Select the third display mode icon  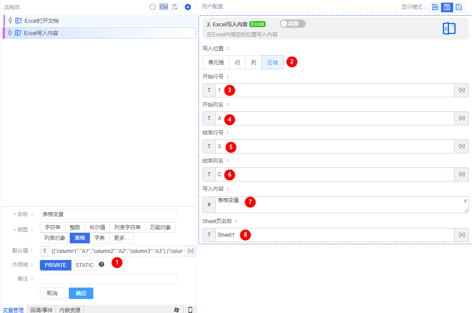(x=458, y=7)
